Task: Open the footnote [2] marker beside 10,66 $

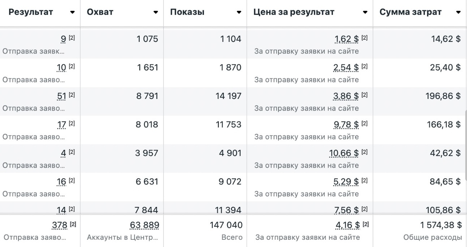Action: (364, 152)
